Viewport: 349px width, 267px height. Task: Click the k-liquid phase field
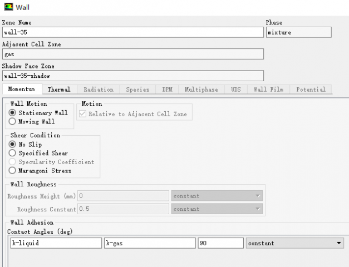56,243
